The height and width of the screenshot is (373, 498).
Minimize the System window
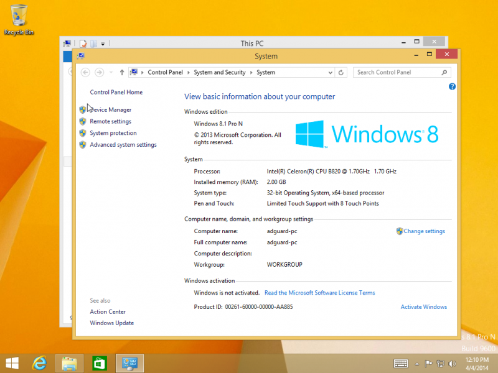[416, 55]
